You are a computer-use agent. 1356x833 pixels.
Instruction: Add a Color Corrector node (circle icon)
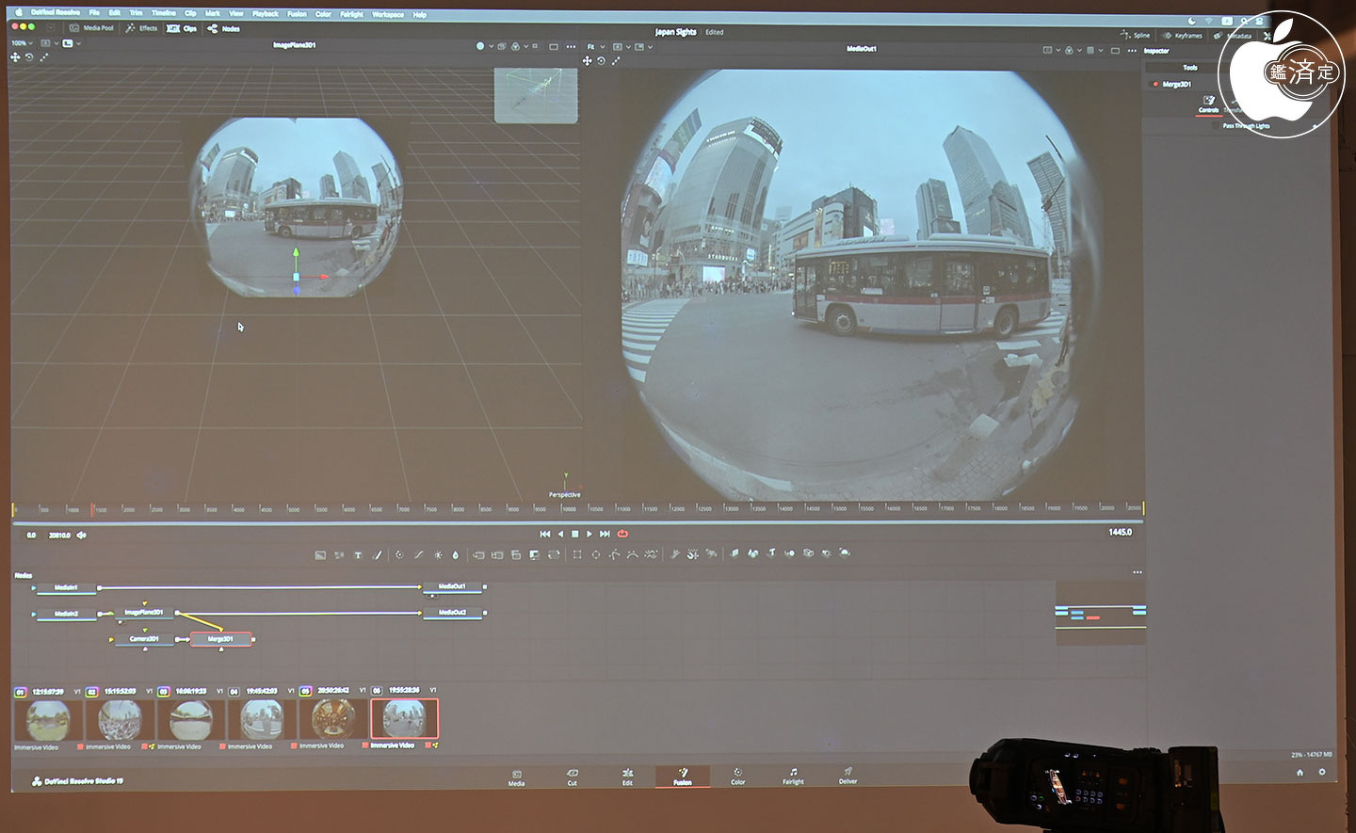click(x=399, y=555)
